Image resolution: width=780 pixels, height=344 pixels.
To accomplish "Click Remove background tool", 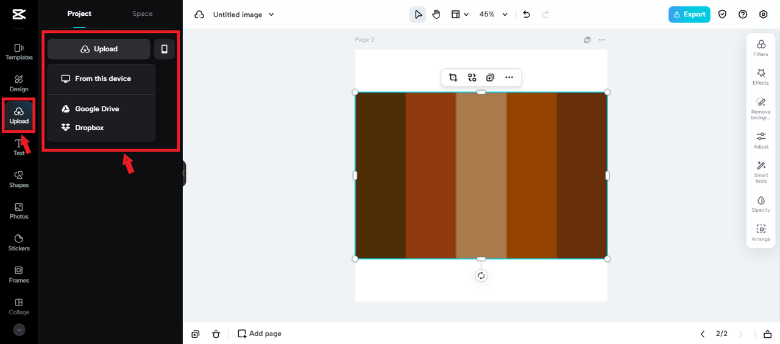I will click(x=760, y=108).
